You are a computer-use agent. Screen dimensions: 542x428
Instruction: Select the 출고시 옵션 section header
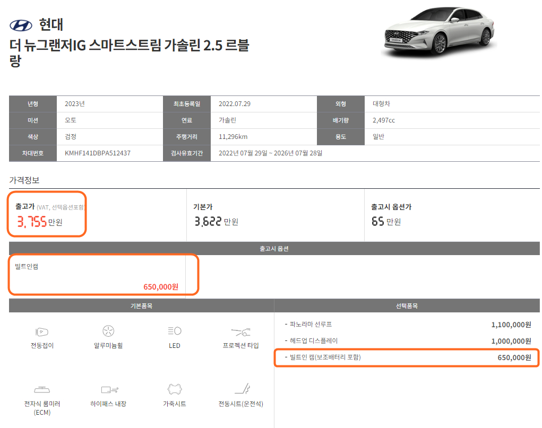pos(274,249)
